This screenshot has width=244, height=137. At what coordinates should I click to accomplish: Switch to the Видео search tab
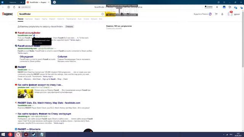coord(37,19)
